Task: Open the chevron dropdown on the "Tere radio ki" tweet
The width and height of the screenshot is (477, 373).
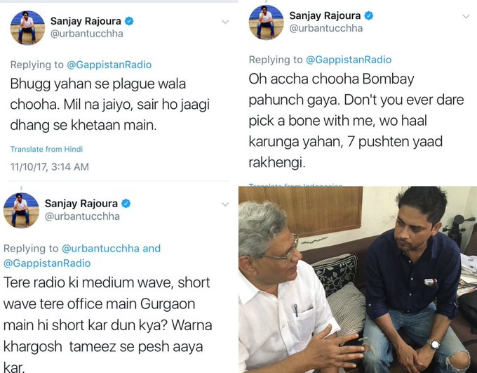Action: [225, 204]
